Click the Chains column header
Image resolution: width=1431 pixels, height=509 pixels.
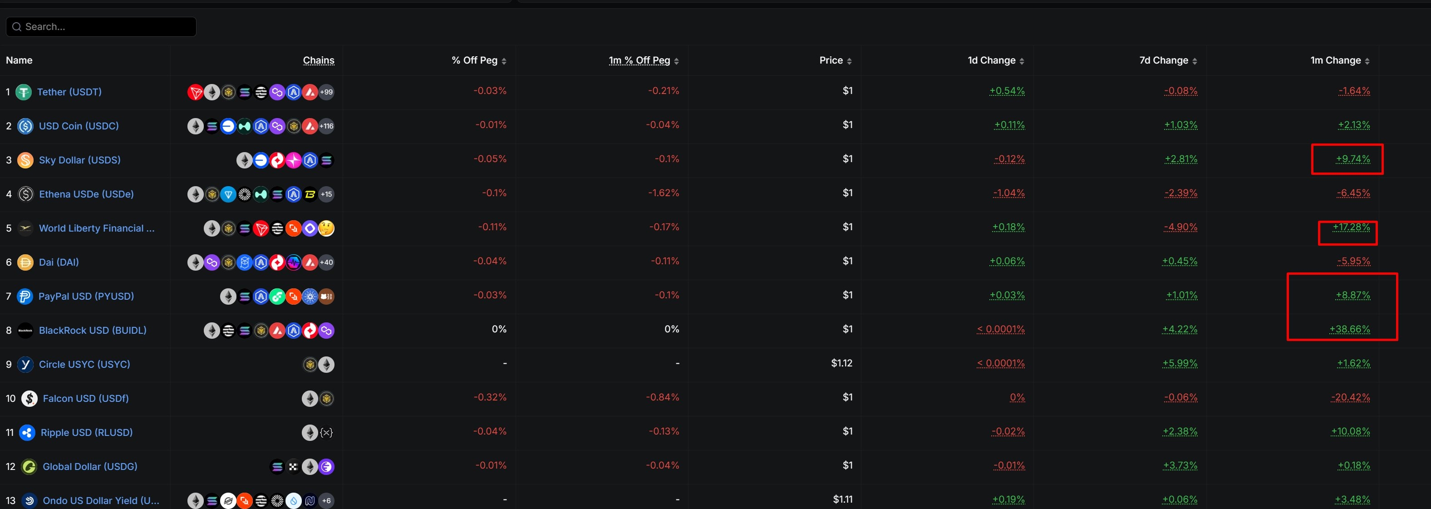pos(318,60)
